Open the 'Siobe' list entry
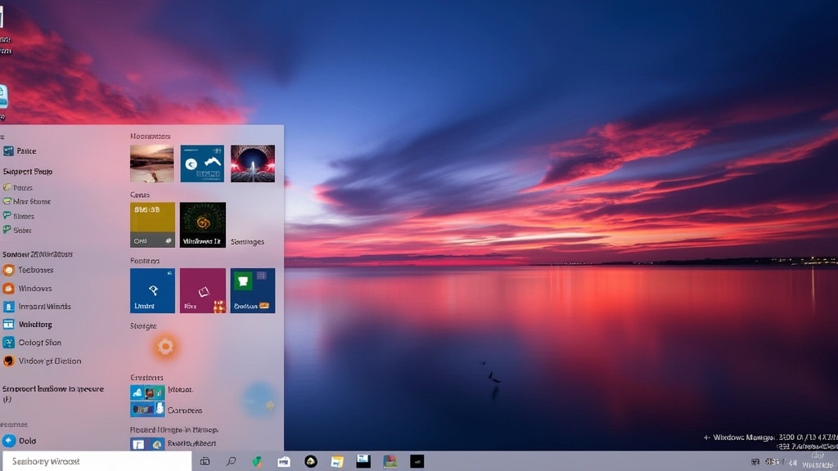Screen dimensions: 838x471 click(x=18, y=230)
